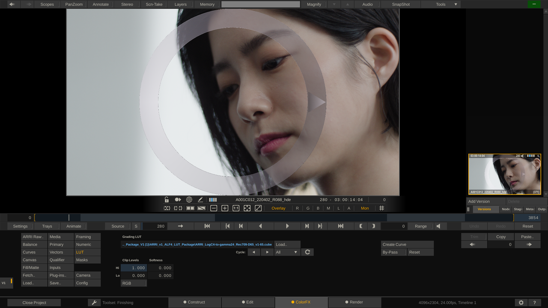The height and width of the screenshot is (308, 548).
Task: Click Close Project button
Action: pos(34,302)
